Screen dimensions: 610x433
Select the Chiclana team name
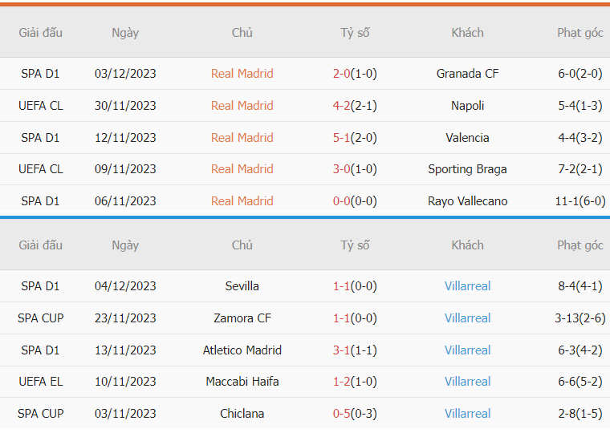coord(242,414)
